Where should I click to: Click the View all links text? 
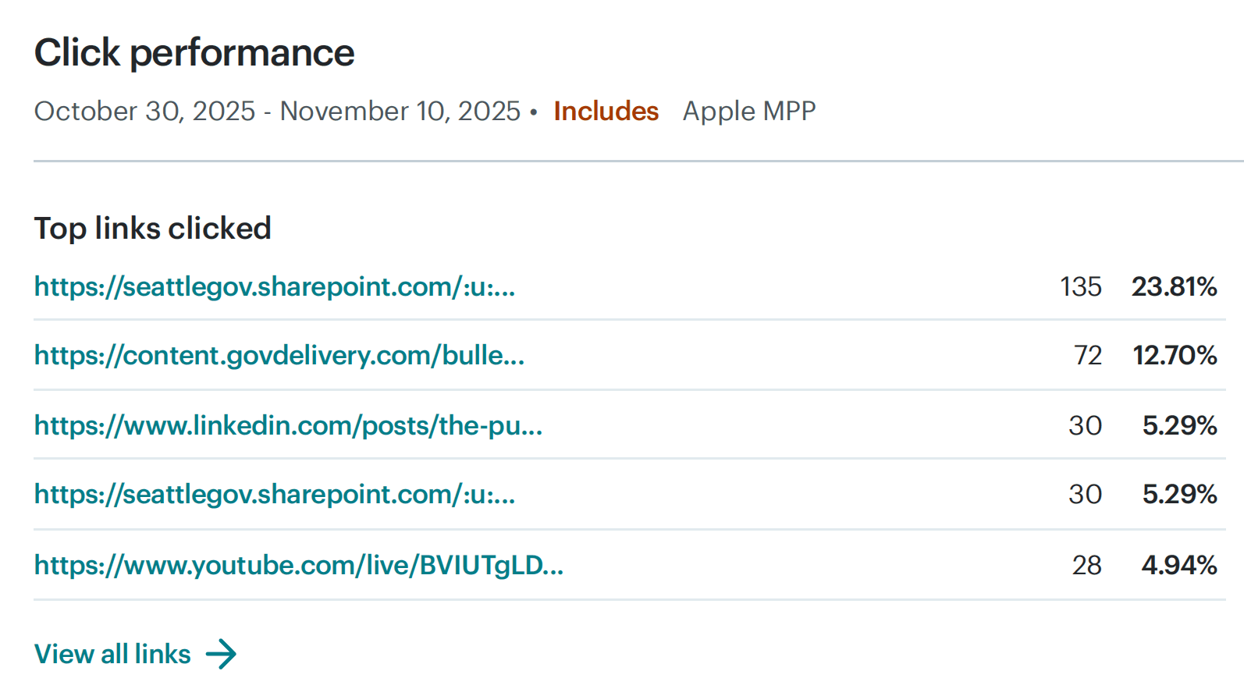click(x=112, y=654)
